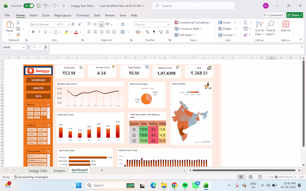Click the green Share button
306x191 pixels.
tap(295, 15)
